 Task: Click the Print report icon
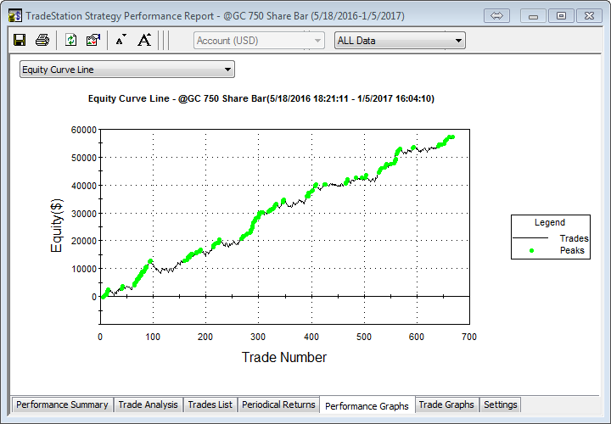coord(42,40)
